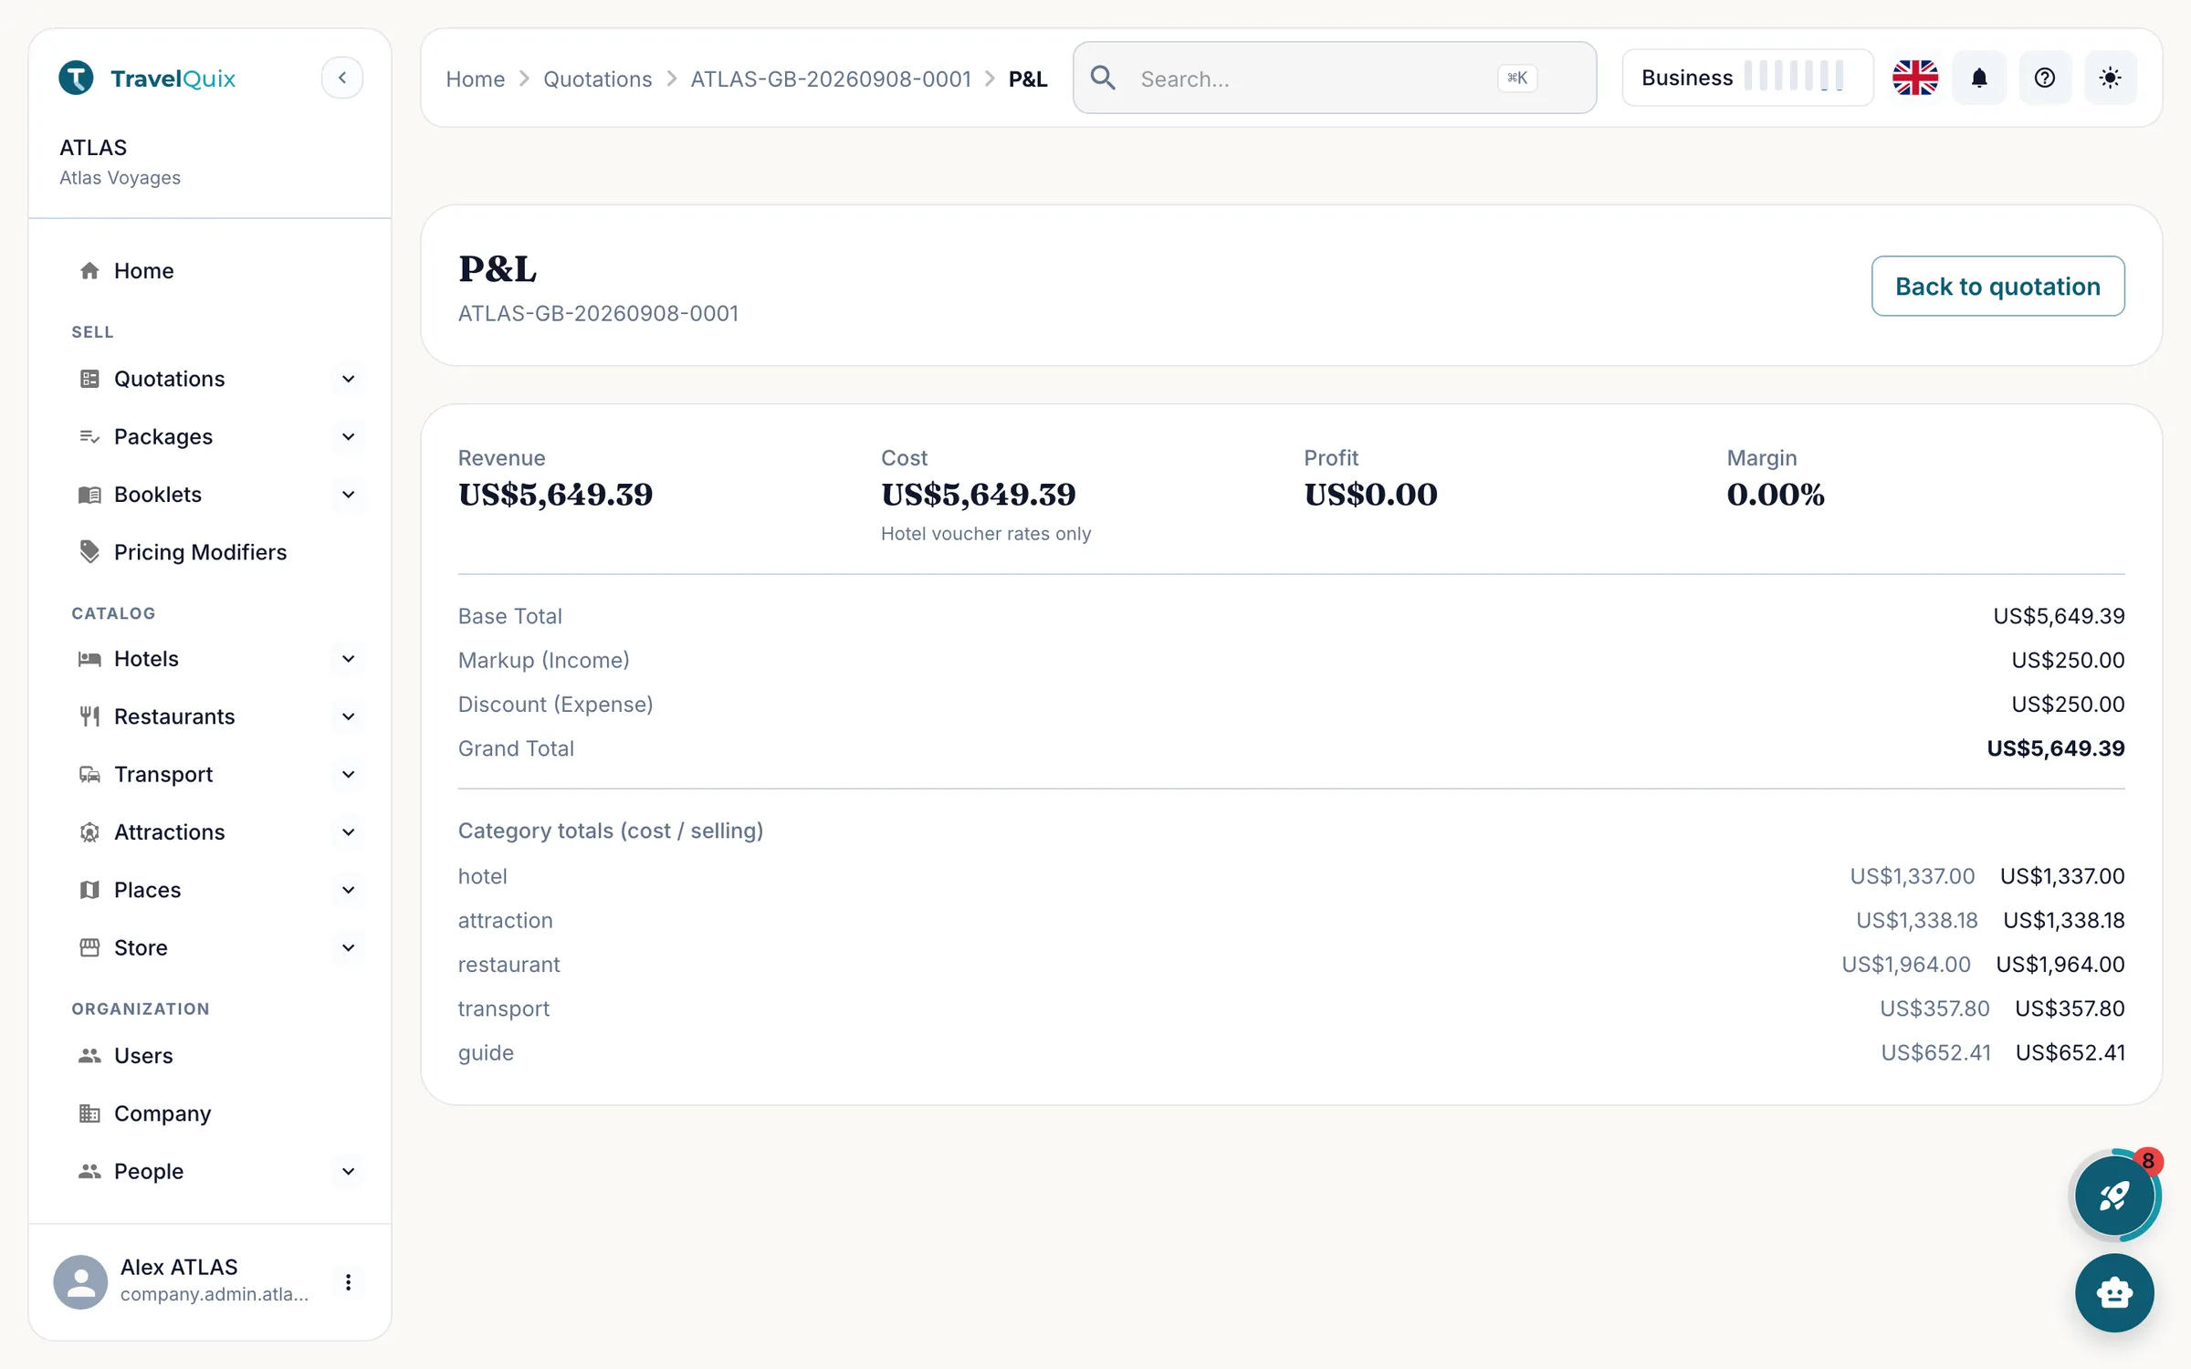The image size is (2191, 1369).
Task: Click the Pricing Modifiers tag icon
Action: (89, 552)
